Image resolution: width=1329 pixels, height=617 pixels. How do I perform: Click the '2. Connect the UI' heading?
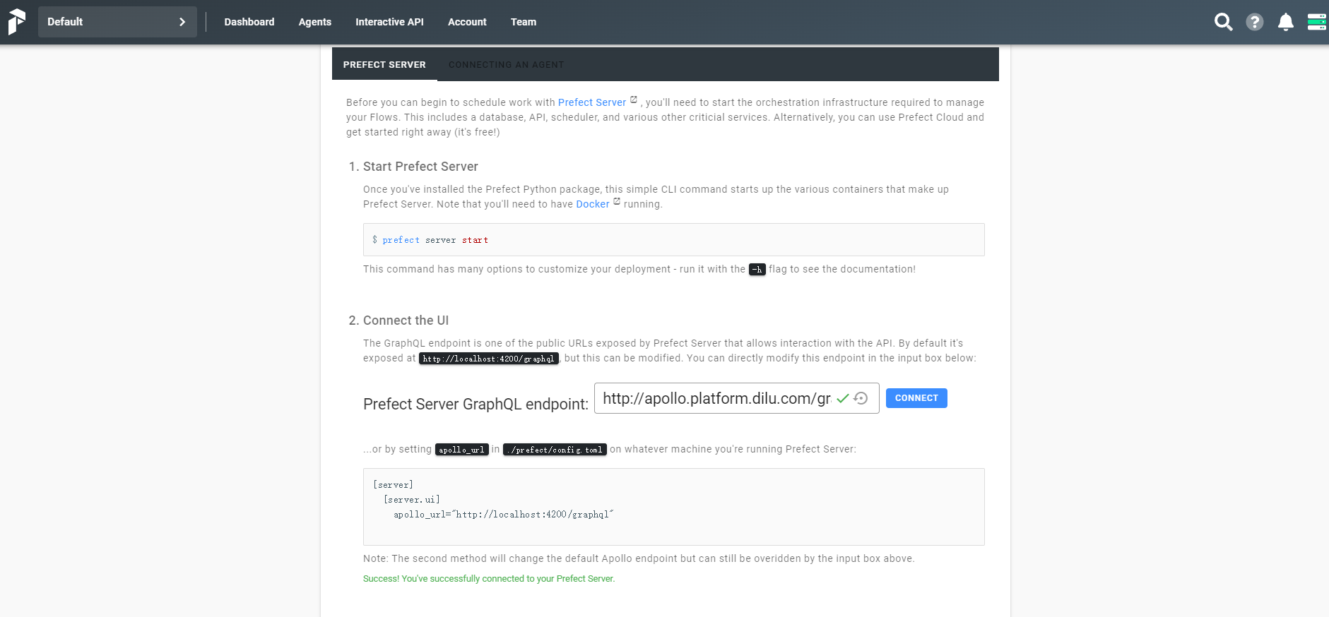pos(398,321)
